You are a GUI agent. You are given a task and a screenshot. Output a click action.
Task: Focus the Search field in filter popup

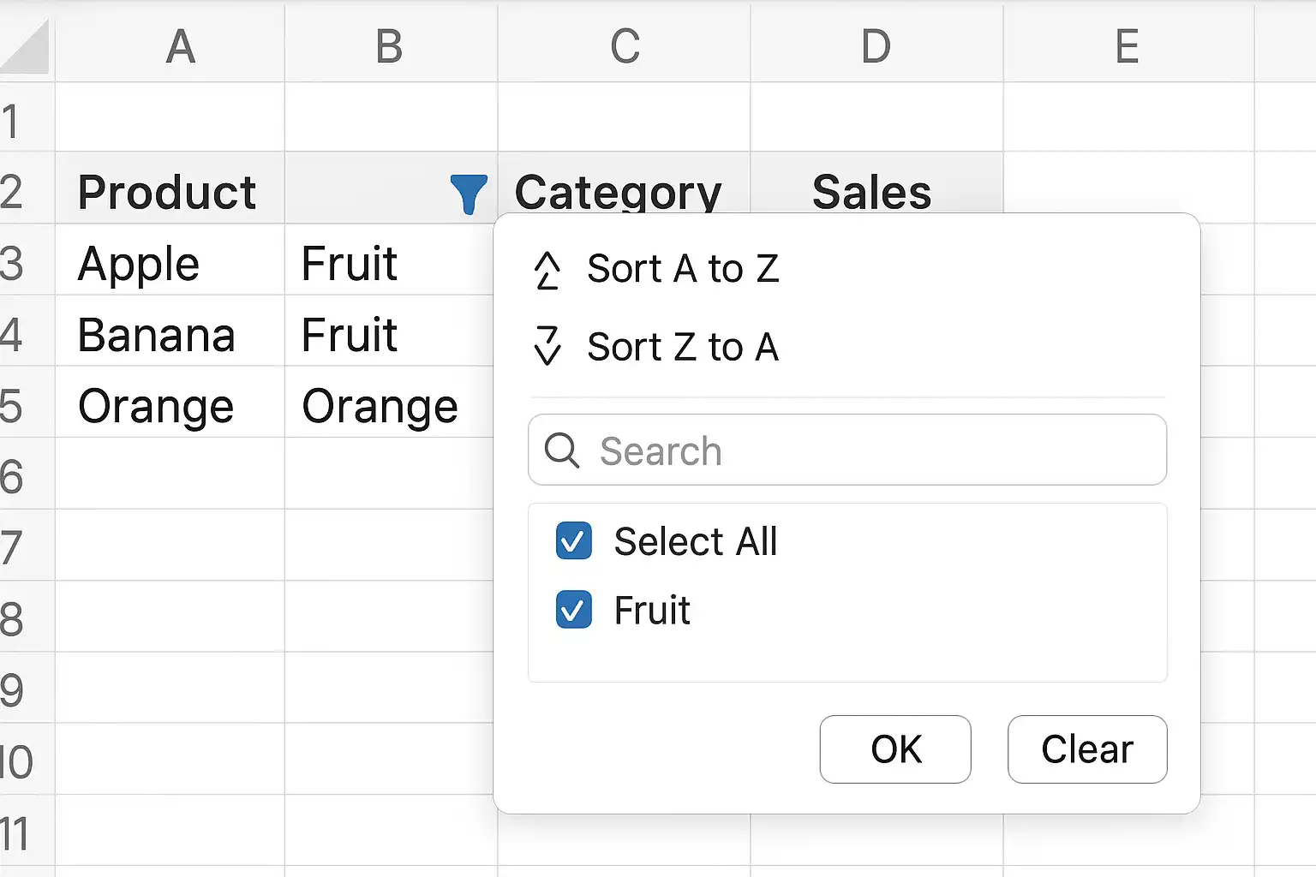click(847, 450)
